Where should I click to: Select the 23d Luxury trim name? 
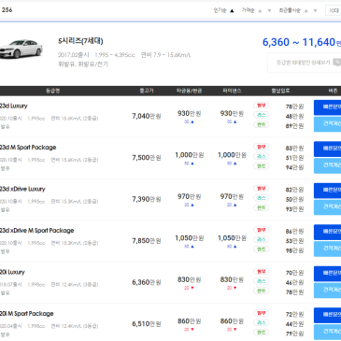coord(14,106)
